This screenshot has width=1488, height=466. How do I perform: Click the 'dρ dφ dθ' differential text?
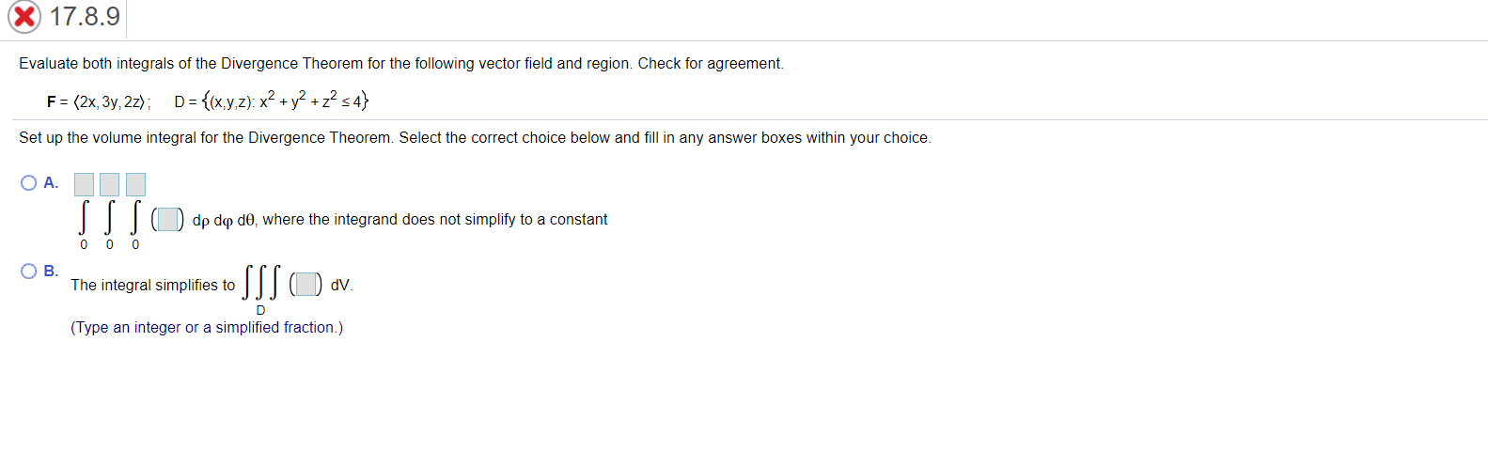pyautogui.click(x=224, y=220)
